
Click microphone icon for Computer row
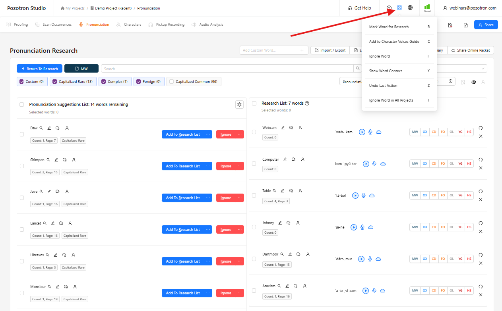374,164
